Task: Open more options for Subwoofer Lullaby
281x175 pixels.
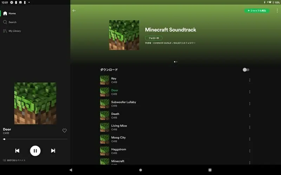Action: [250, 104]
